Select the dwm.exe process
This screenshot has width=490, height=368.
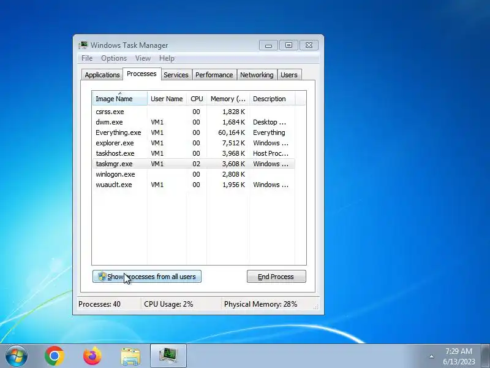pos(194,122)
